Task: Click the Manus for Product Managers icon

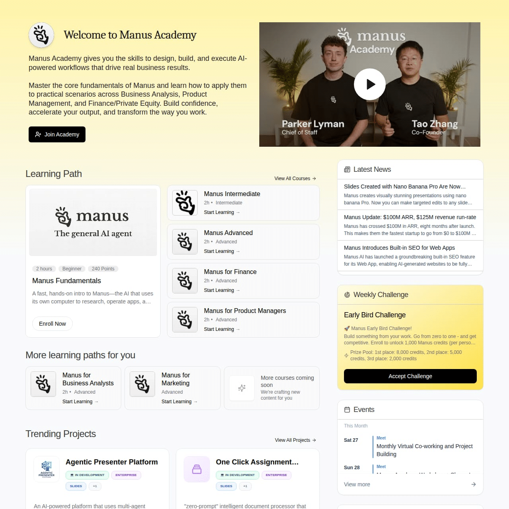Action: click(185, 320)
